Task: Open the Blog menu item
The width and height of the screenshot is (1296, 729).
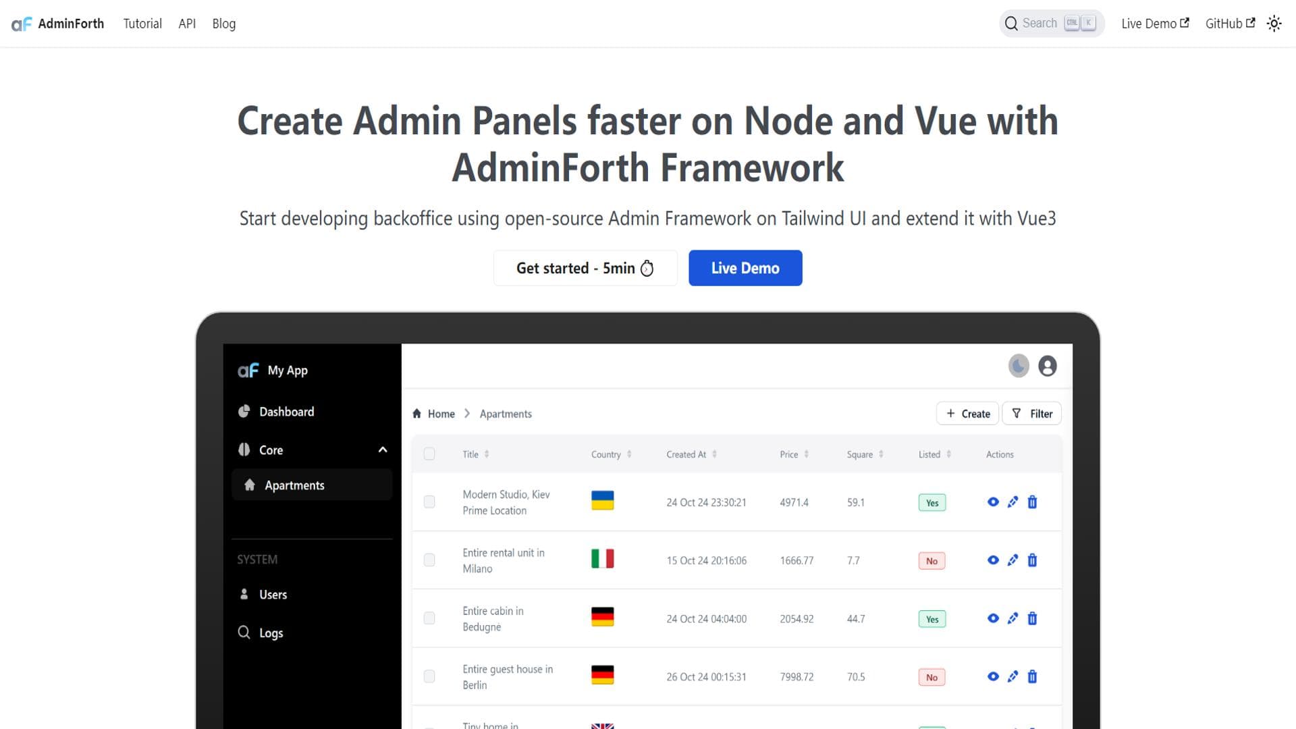Action: point(223,24)
